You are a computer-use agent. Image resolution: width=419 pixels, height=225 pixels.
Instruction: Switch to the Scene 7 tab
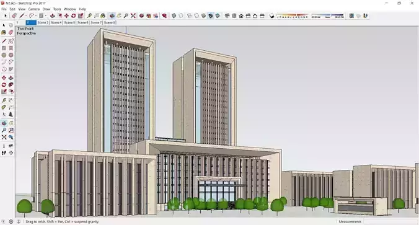(x=96, y=22)
